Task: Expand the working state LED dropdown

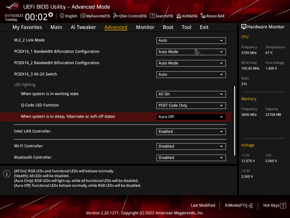Action: tap(191, 94)
